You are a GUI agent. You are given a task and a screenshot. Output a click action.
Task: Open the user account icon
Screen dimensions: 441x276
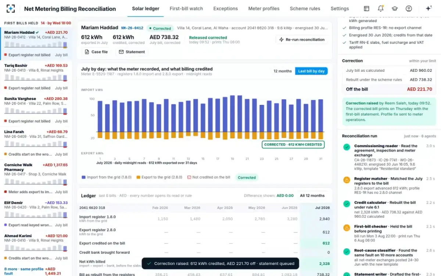click(x=409, y=8)
